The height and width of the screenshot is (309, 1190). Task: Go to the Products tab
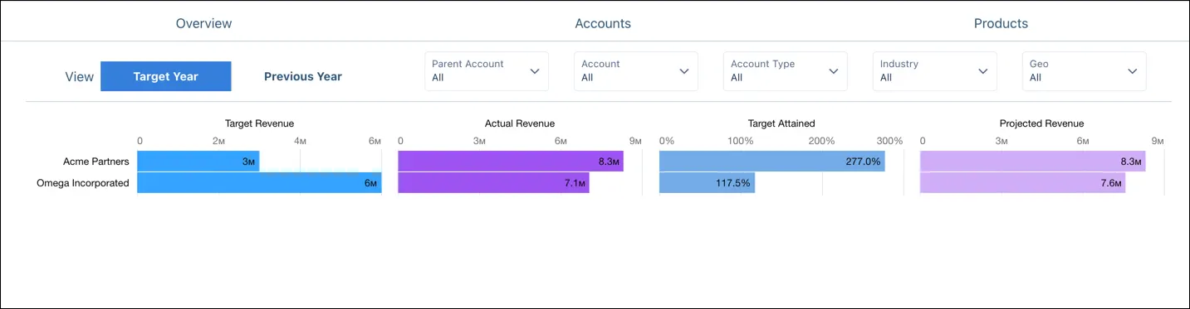point(1001,23)
